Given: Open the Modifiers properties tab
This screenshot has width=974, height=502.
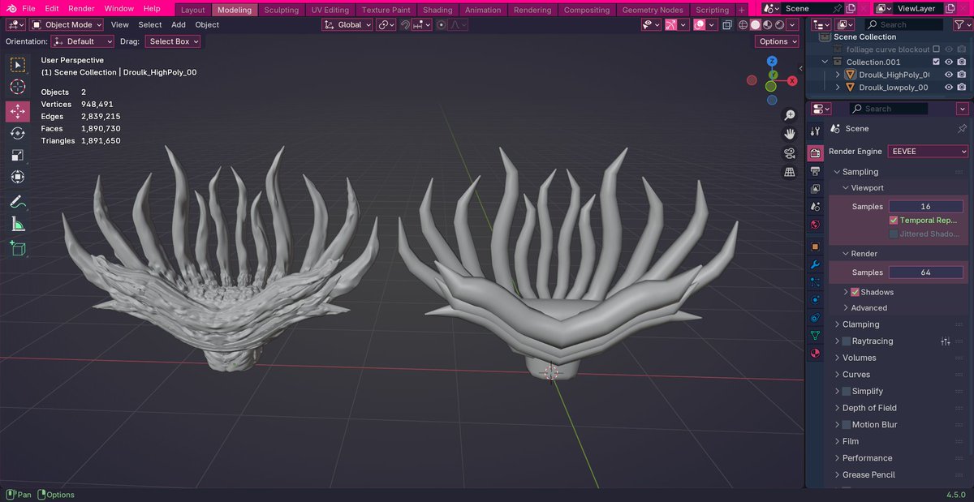Looking at the screenshot, I should coord(815,264).
